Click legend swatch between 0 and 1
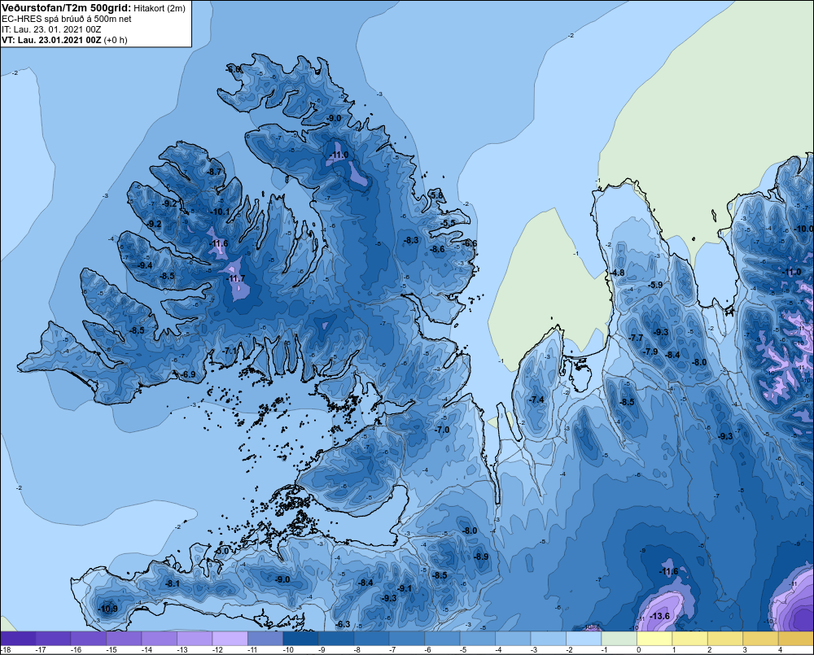 654,638
